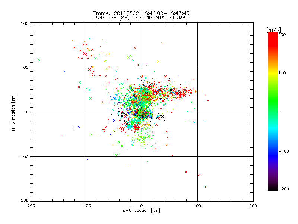The width and height of the screenshot is (298, 224).
Task: Click the x-axis tick label '100'
Action: pos(197,206)
